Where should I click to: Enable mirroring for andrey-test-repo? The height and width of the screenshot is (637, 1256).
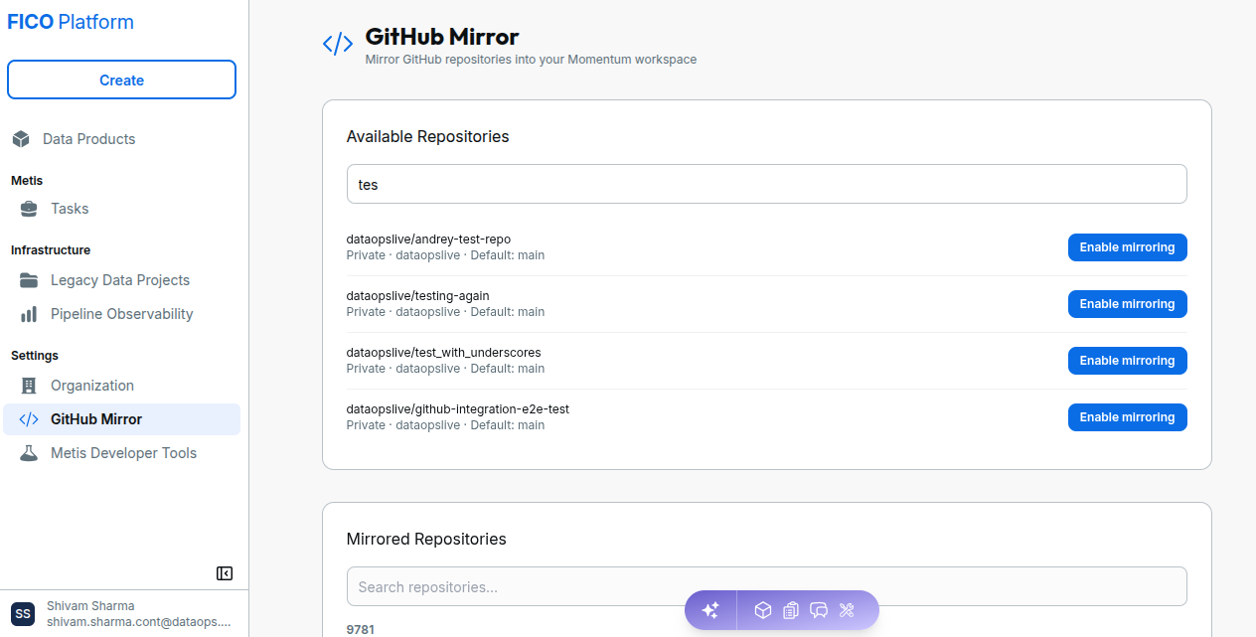[1127, 247]
